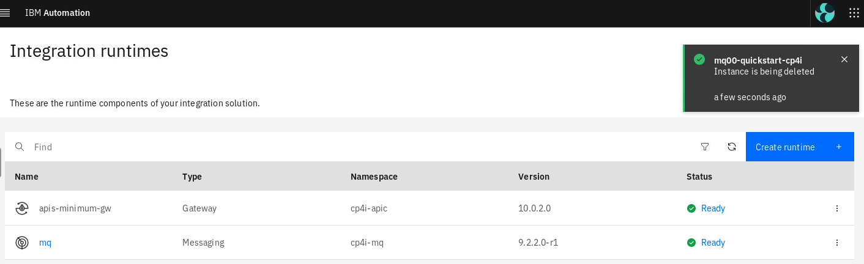This screenshot has width=864, height=264.
Task: Click the Create runtime button
Action: [800, 147]
